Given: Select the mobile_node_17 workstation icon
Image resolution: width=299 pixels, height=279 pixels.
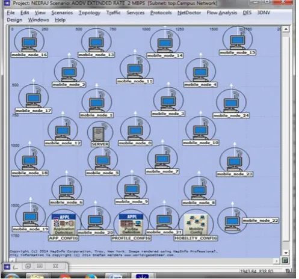Looking at the screenshot, I should [34, 100].
